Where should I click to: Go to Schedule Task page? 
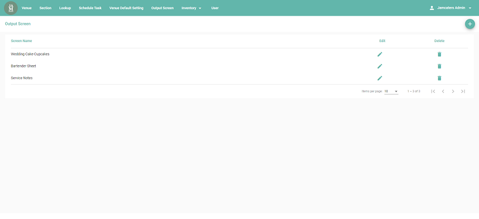pyautogui.click(x=90, y=8)
